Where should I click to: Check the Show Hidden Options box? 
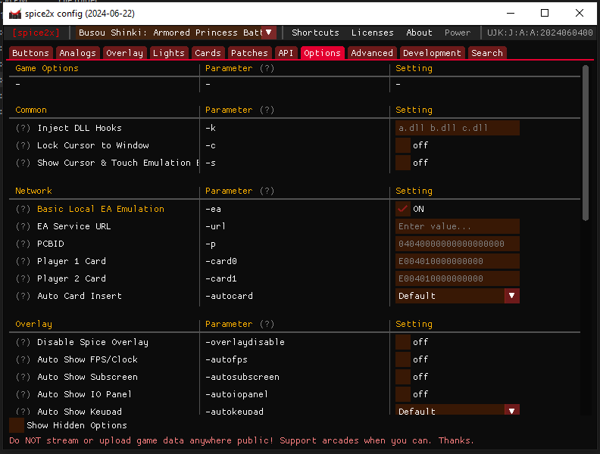[x=17, y=425]
